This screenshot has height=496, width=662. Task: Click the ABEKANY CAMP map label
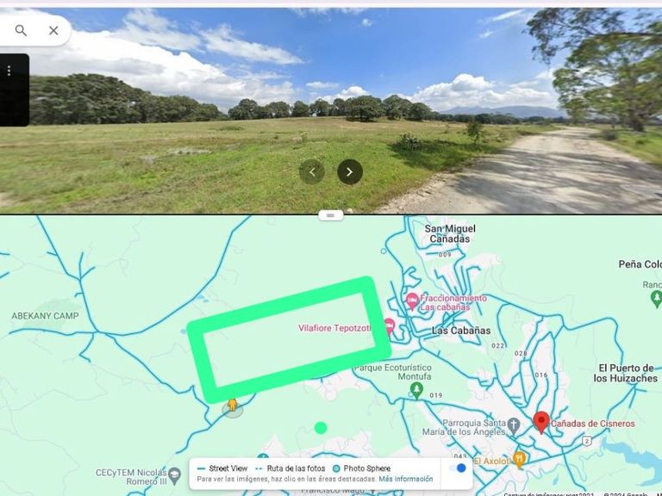(45, 316)
